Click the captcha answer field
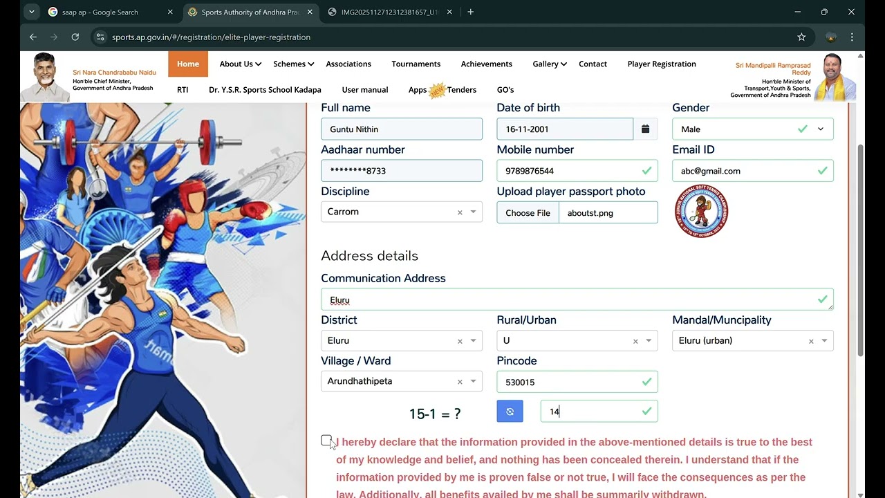885x498 pixels. [x=599, y=411]
